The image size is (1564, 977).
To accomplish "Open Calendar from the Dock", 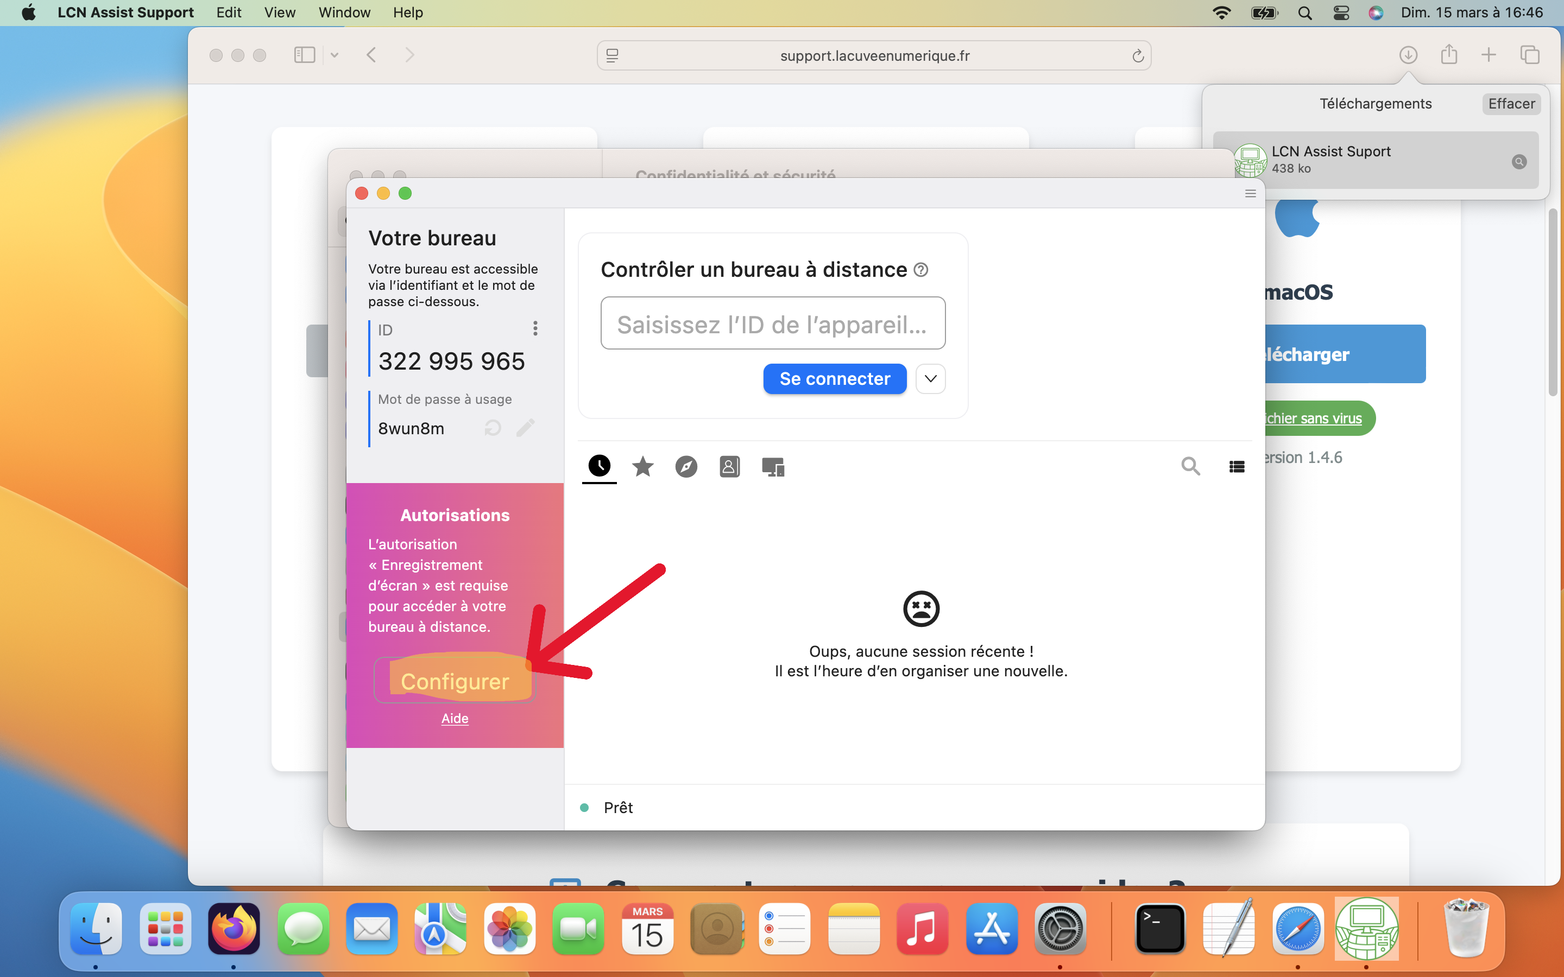I will click(x=647, y=929).
